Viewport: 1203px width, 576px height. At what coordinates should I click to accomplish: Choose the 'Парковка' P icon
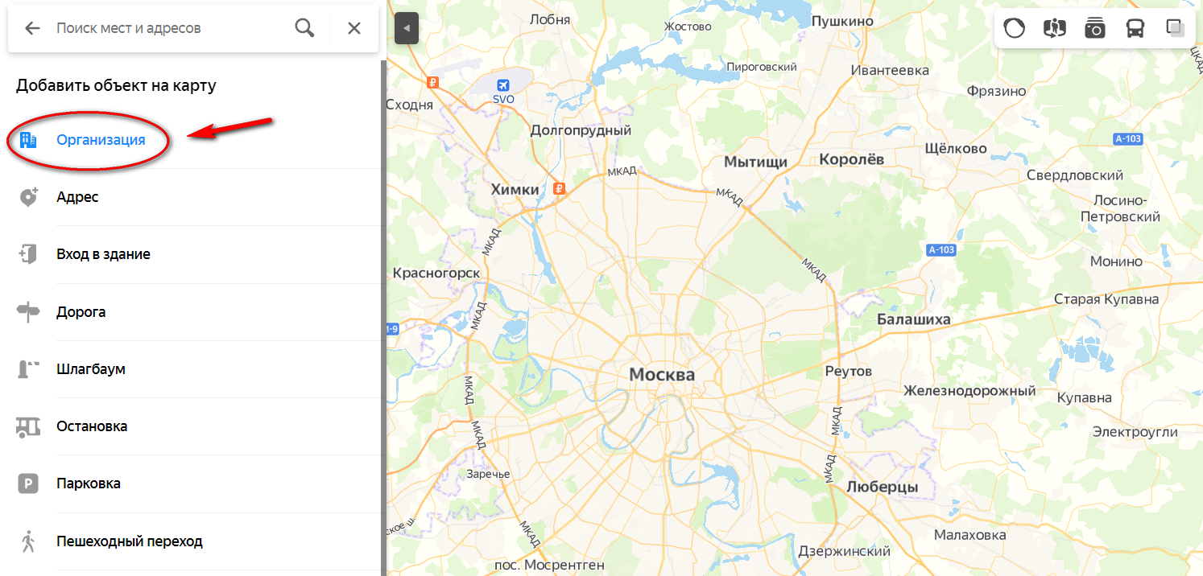click(x=28, y=483)
